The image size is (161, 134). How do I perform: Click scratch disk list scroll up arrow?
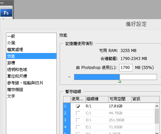pos(157,106)
